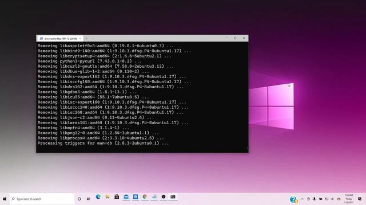366x205 pixels.
Task: Click the line removing libgdbm3:amd64
Action: point(87,92)
